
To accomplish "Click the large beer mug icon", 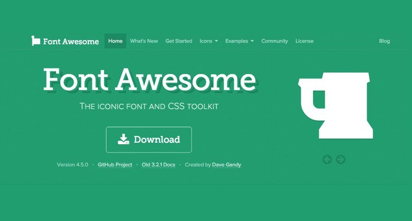I will coord(336,106).
